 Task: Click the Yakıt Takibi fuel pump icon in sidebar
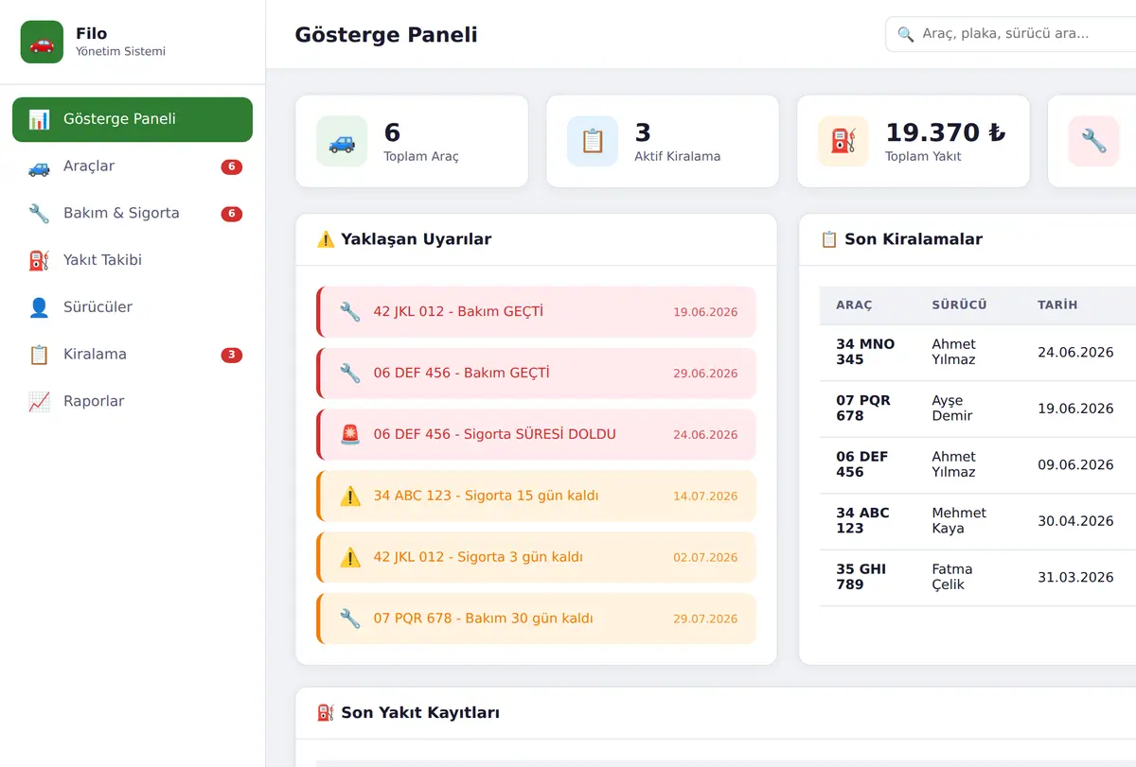click(39, 260)
